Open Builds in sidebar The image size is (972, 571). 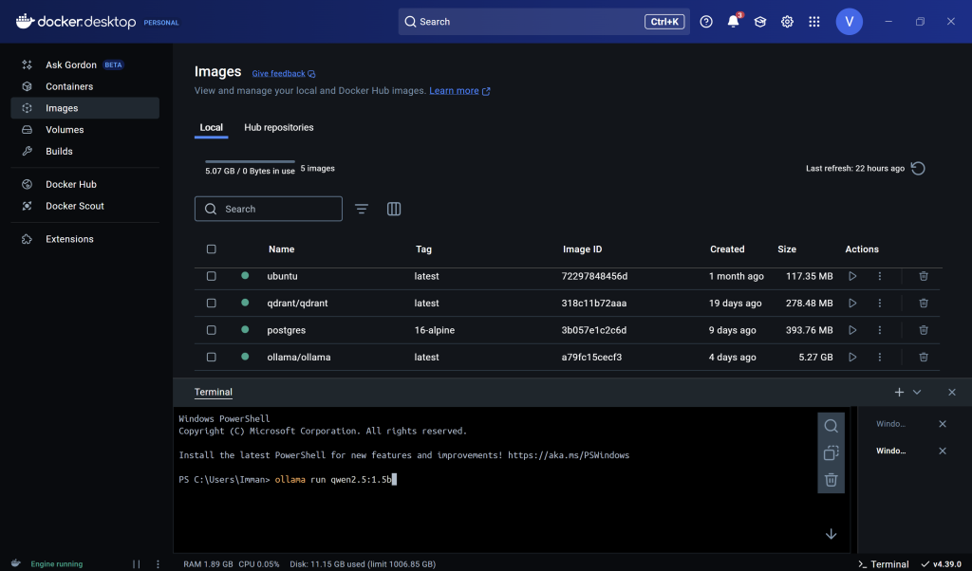coord(84,151)
